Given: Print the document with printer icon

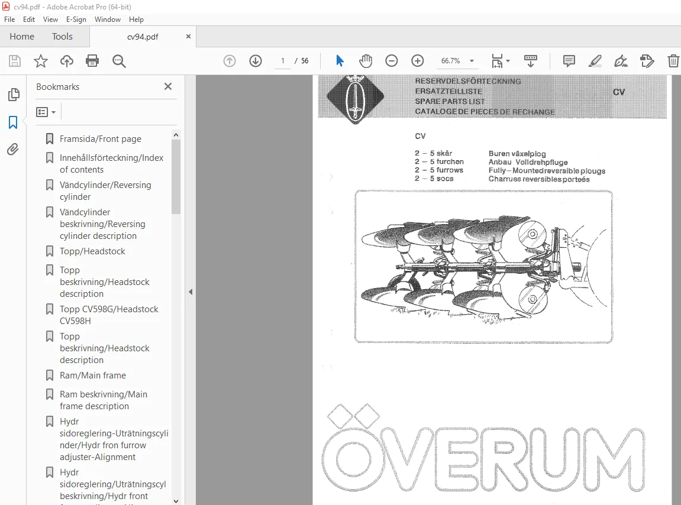Looking at the screenshot, I should pos(92,61).
